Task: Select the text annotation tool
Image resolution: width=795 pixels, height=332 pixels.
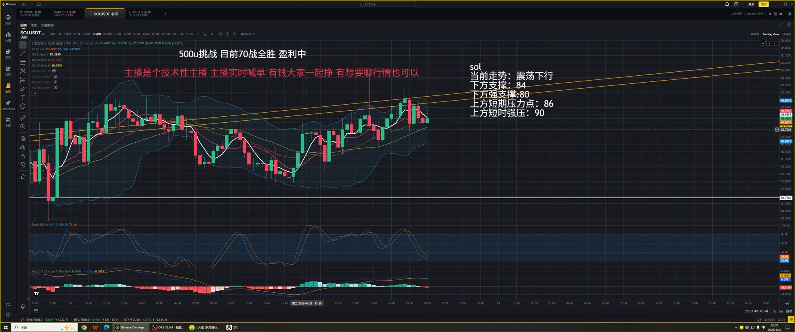Action: 22,97
